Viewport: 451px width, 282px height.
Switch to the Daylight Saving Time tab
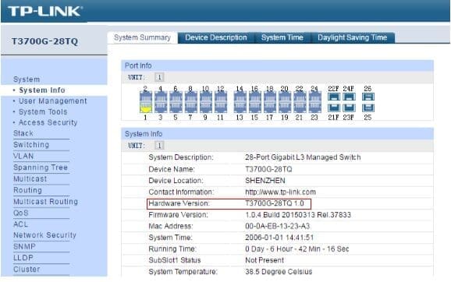point(352,37)
